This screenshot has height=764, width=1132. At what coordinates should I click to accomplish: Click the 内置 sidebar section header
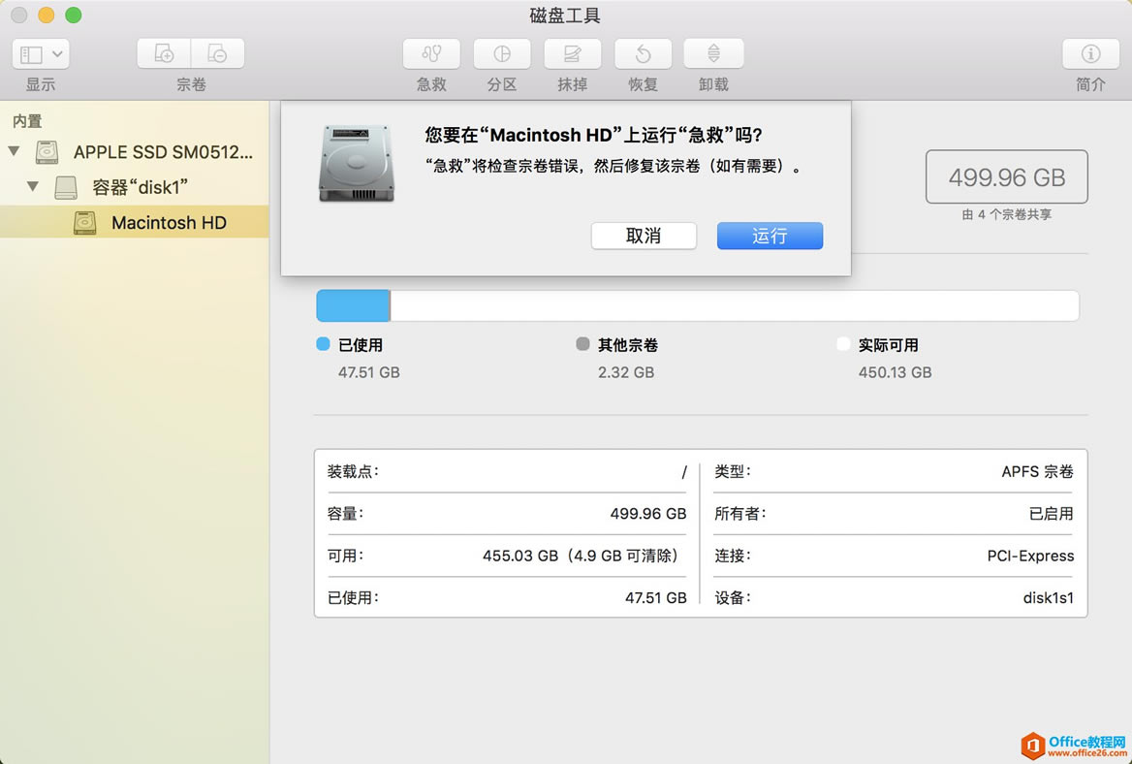tap(27, 120)
